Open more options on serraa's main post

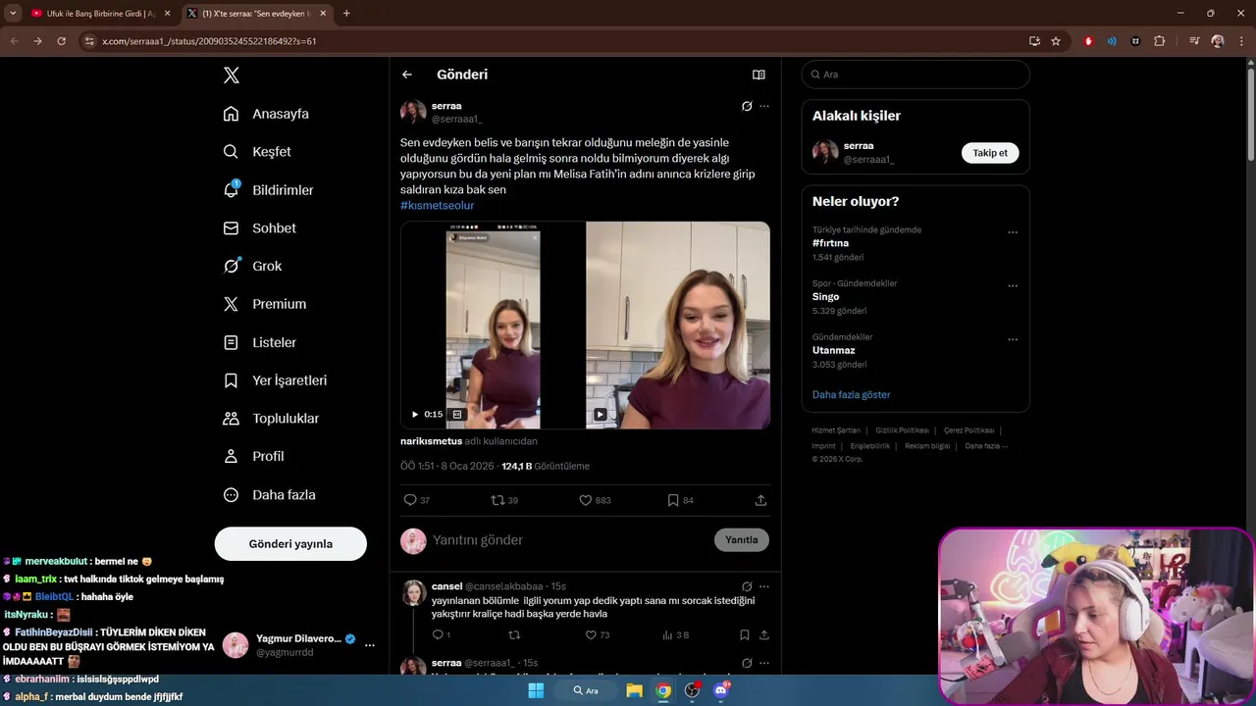point(764,106)
